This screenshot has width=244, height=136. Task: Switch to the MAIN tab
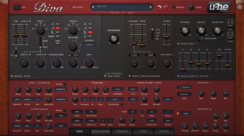80,132
